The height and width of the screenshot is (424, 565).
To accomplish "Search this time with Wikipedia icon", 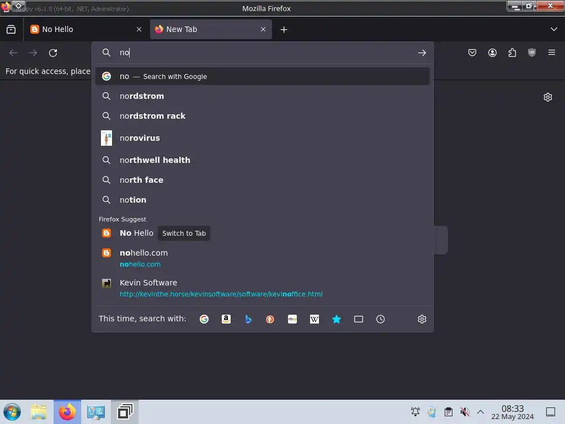I will tap(314, 319).
